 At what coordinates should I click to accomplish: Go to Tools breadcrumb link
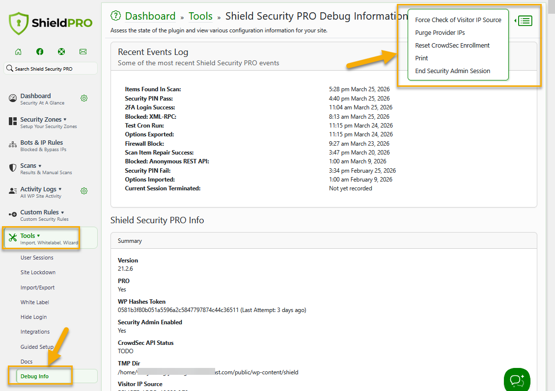pyautogui.click(x=200, y=16)
